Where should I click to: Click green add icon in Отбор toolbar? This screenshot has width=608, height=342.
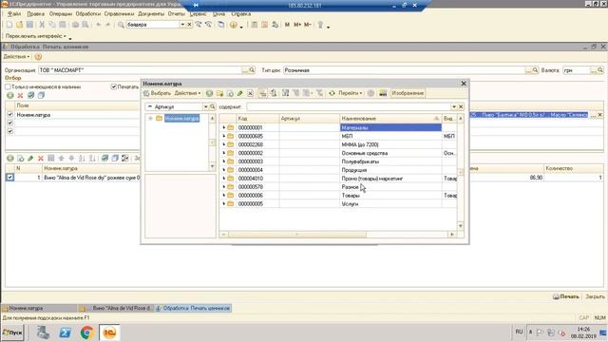[10, 95]
